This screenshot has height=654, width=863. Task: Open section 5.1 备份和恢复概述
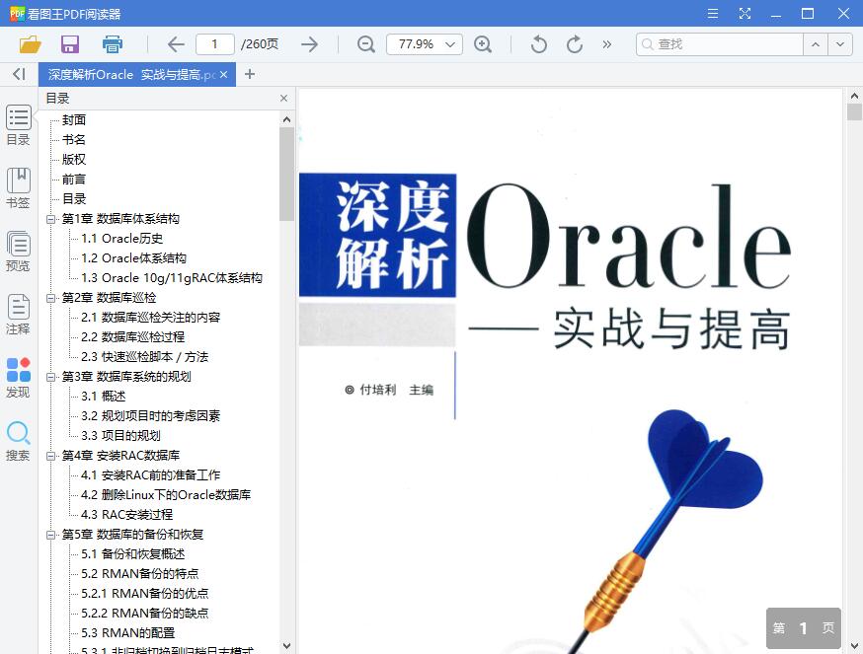(133, 554)
